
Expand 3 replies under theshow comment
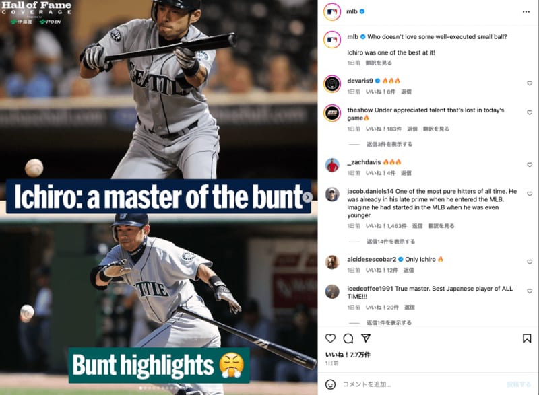389,144
